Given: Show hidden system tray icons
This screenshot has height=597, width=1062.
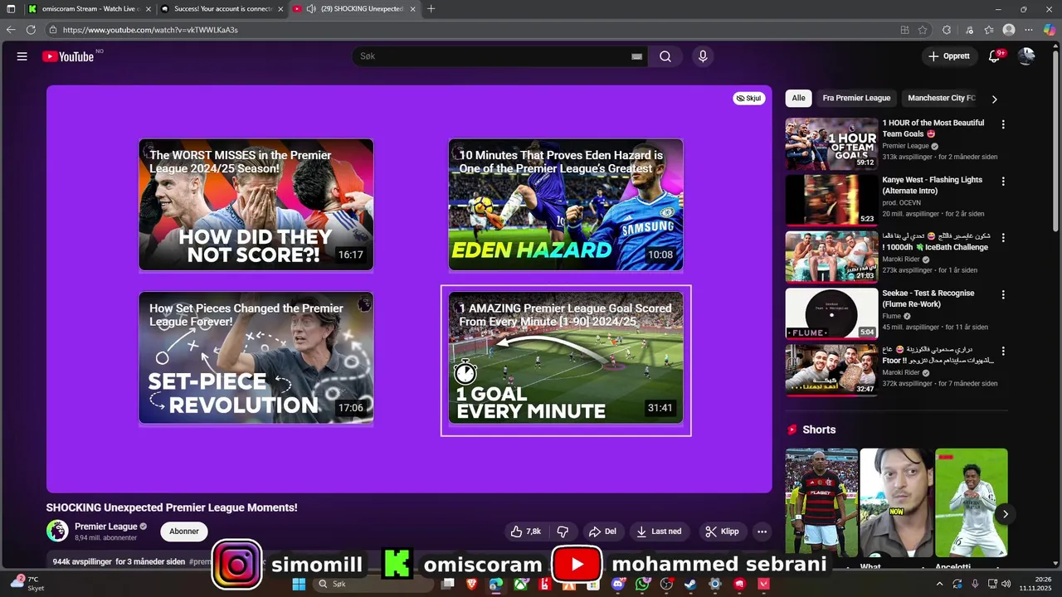Looking at the screenshot, I should coord(939,584).
